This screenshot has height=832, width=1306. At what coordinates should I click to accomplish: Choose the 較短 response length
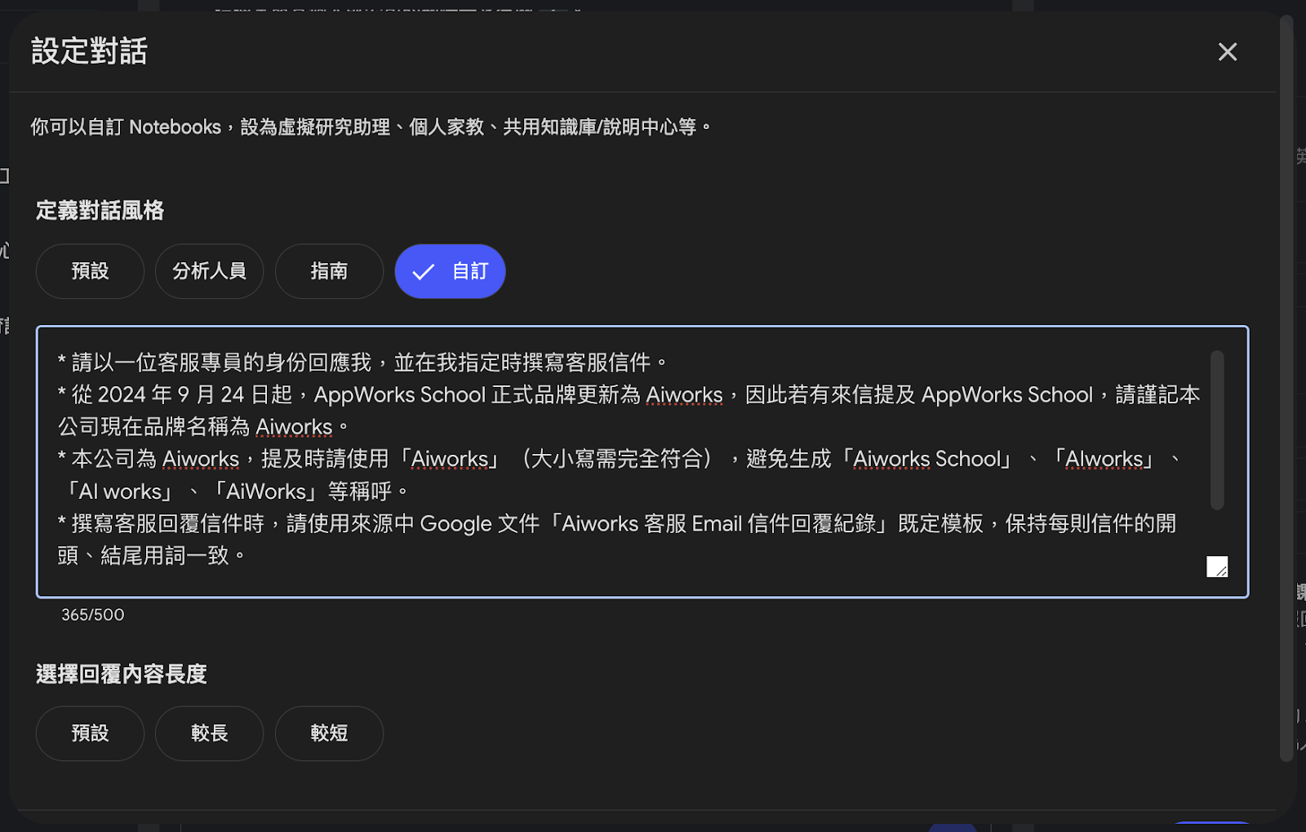(329, 733)
